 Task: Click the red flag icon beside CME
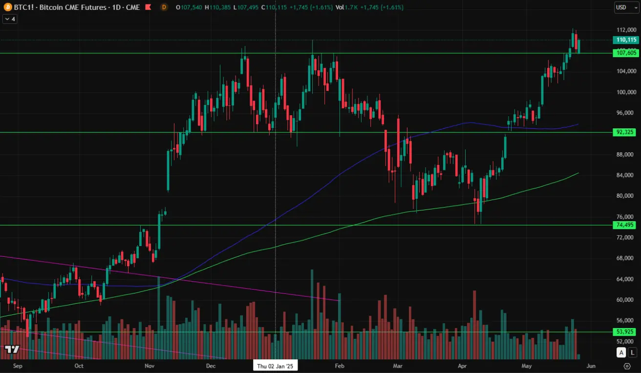click(148, 7)
